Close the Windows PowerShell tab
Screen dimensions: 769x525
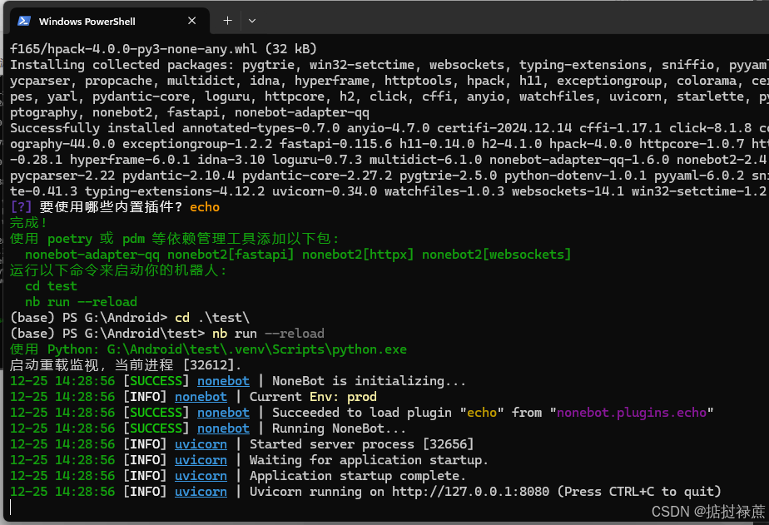(191, 21)
